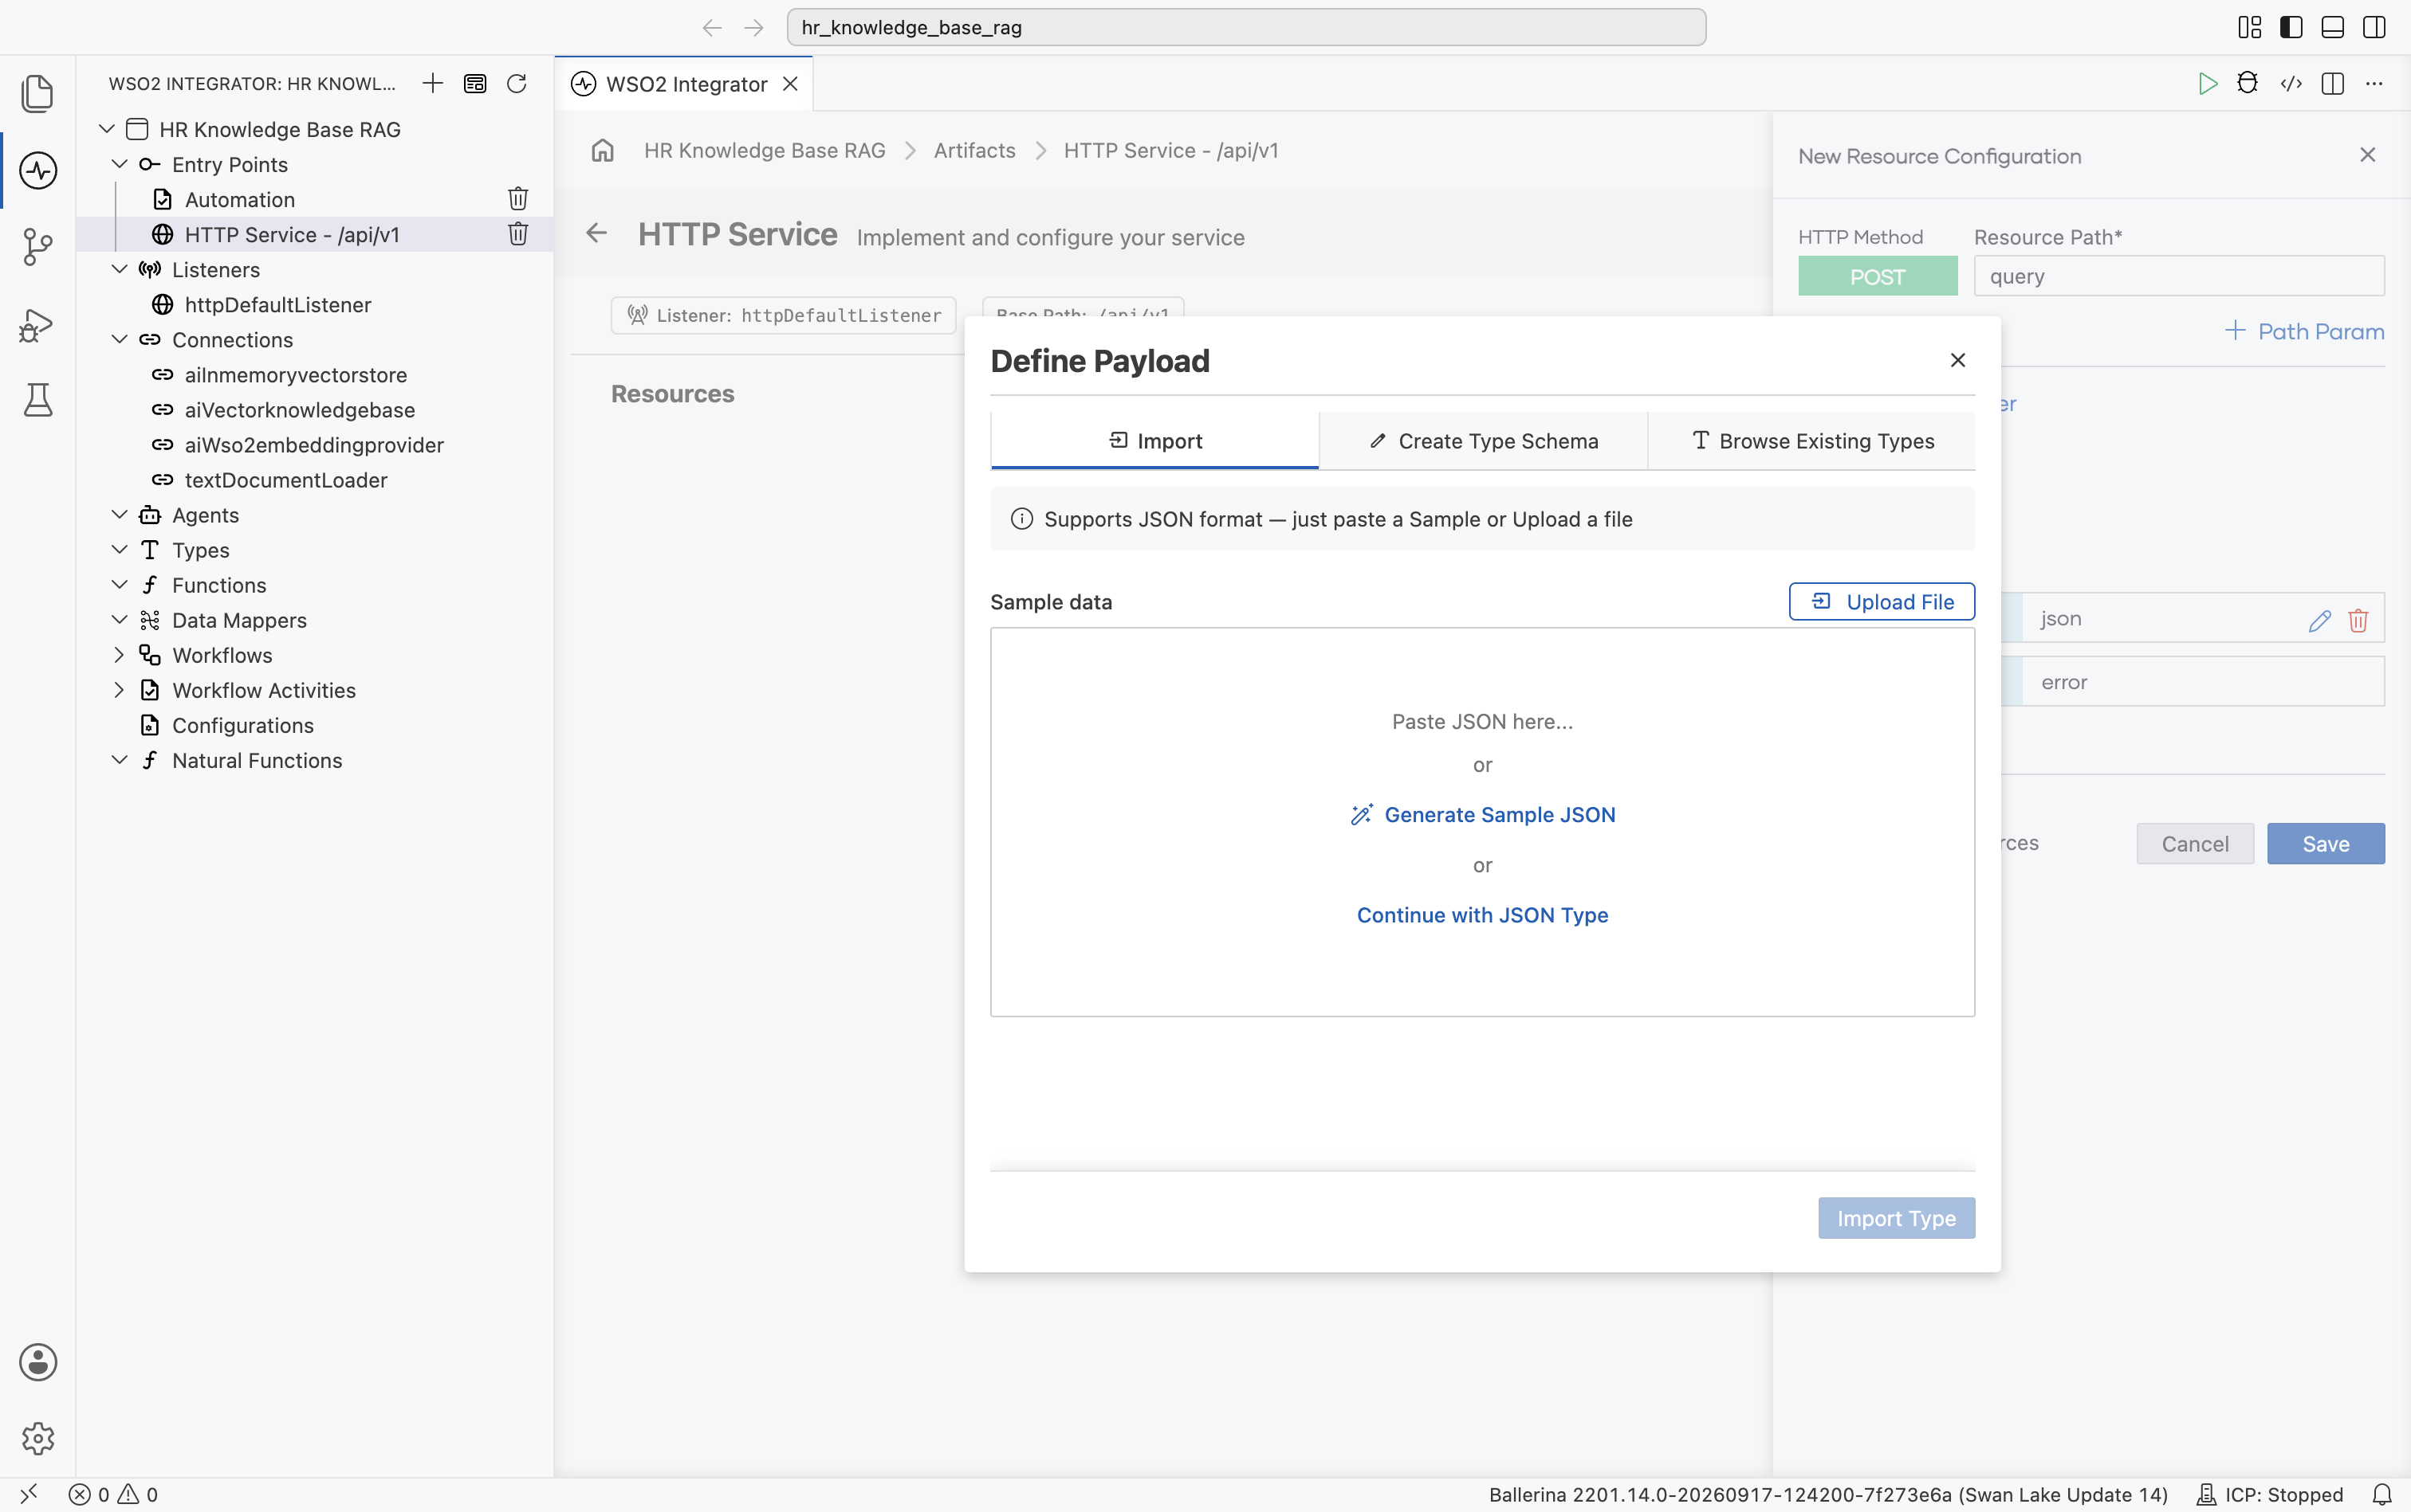
Task: Toggle bottom panel layout icon
Action: point(2333,27)
